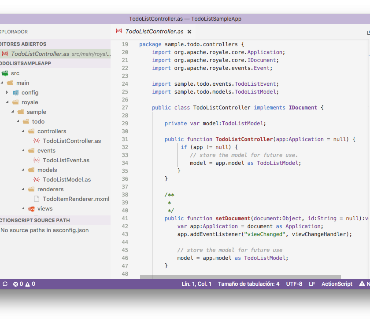The width and height of the screenshot is (370, 324).
Task: Select the TodoListController.as editor tab
Action: click(x=154, y=32)
